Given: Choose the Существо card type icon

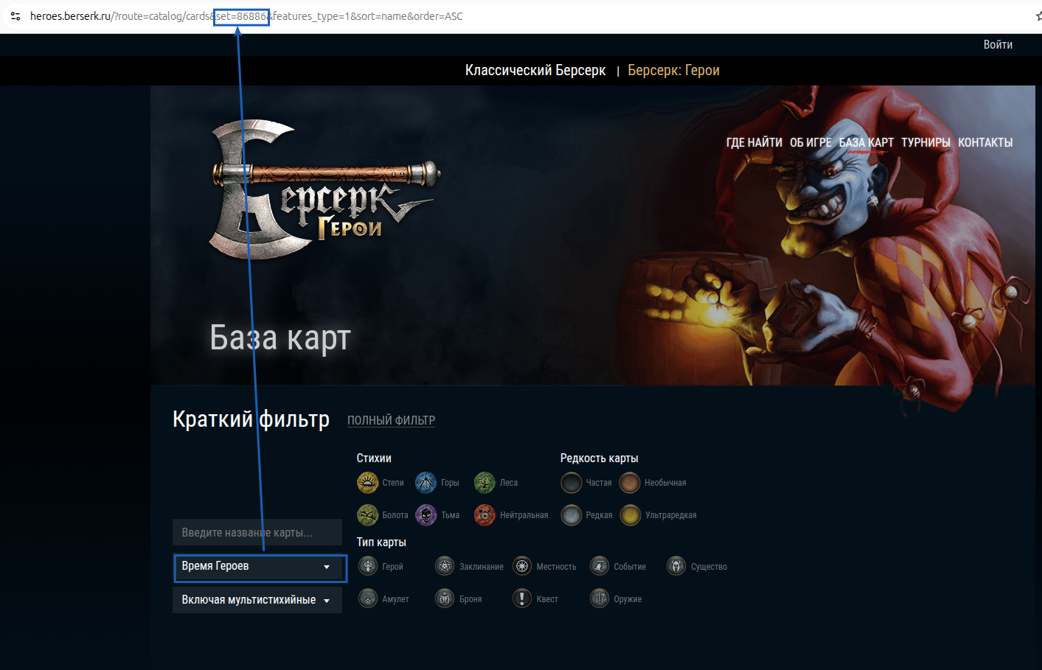Looking at the screenshot, I should click(x=676, y=566).
